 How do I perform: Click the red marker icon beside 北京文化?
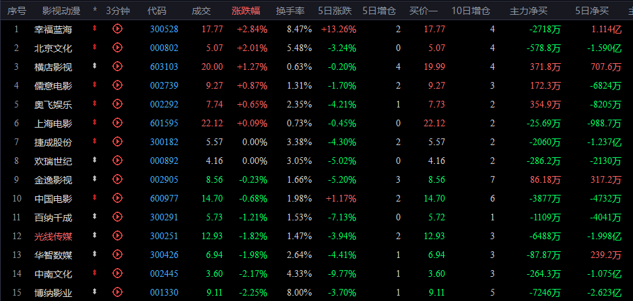95,47
